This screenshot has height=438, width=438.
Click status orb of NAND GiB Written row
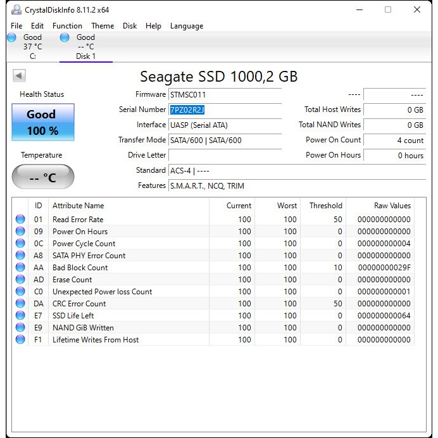[x=20, y=327]
